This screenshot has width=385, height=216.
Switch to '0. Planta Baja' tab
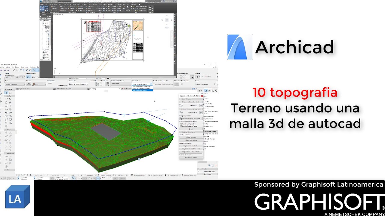pos(24,89)
